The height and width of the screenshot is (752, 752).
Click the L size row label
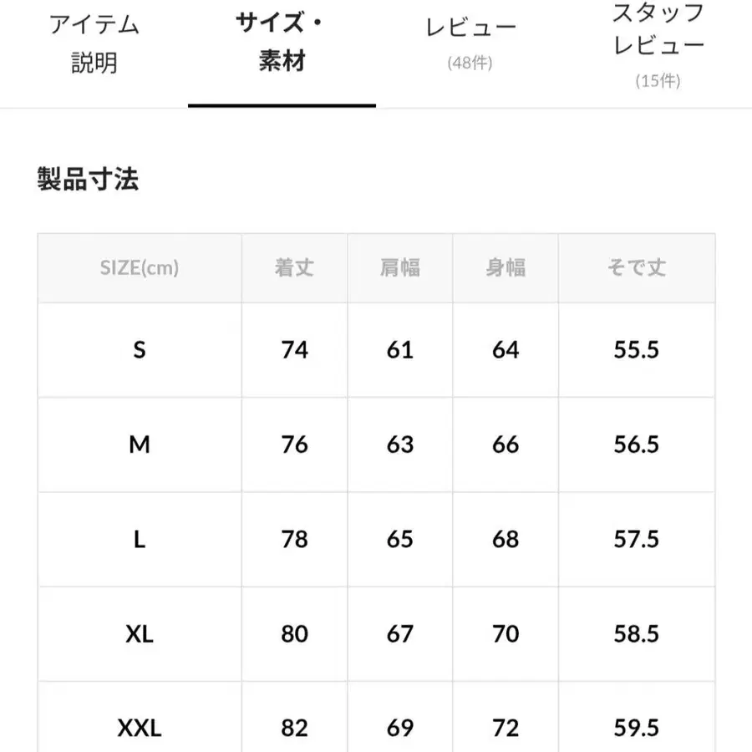tap(139, 539)
